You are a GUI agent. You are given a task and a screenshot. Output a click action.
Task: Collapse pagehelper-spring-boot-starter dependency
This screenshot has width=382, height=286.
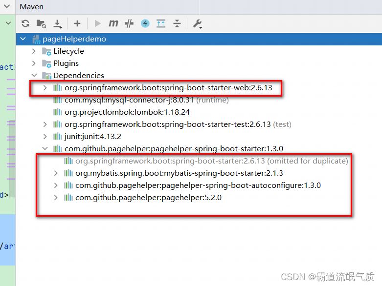point(45,148)
